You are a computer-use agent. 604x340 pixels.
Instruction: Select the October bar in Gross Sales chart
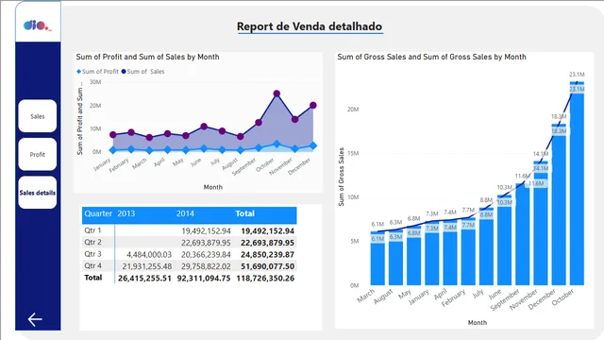577,183
